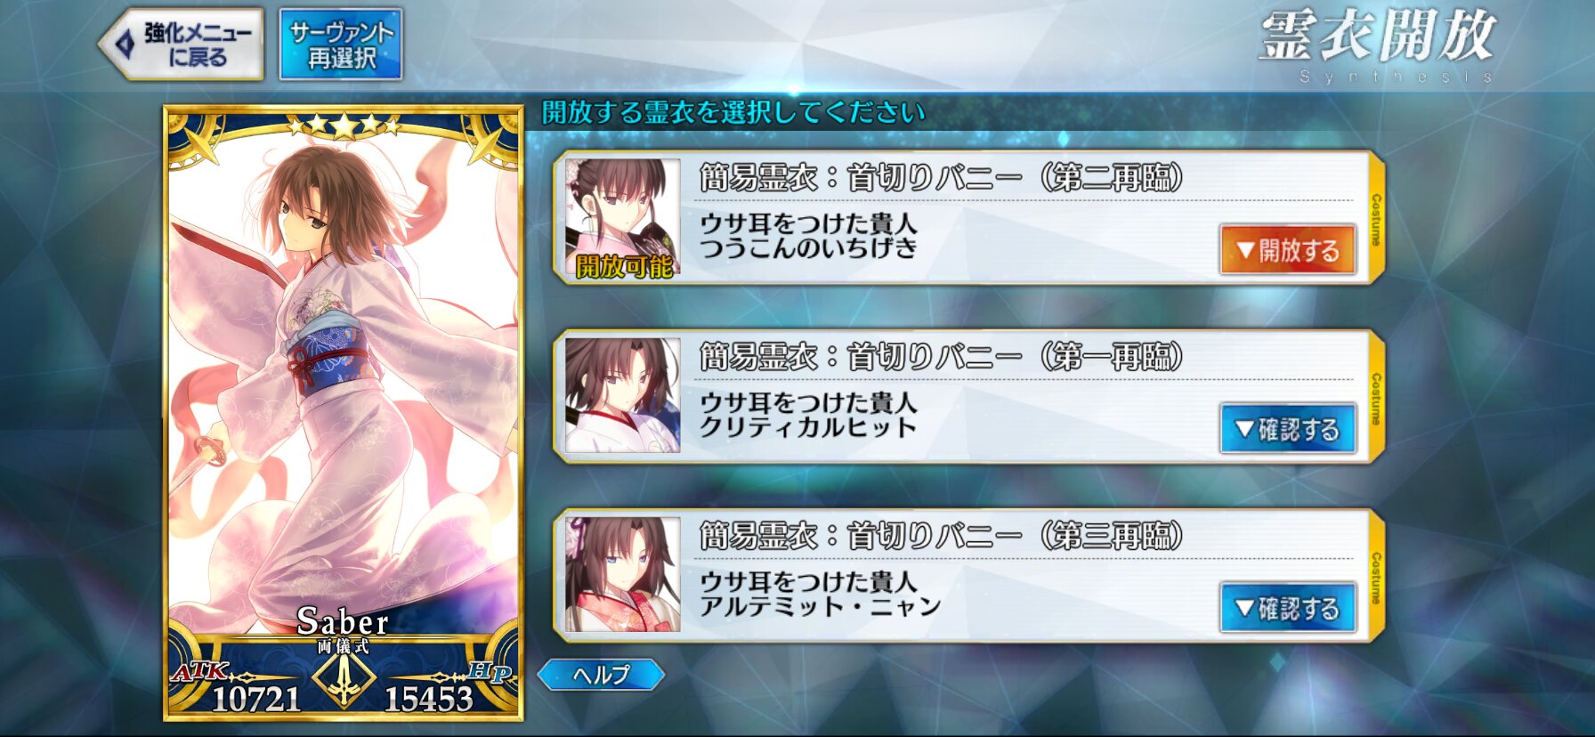Viewport: 1595px width, 737px height.
Task: Tap 開放する for 第二再臨 costume
Action: [1288, 250]
